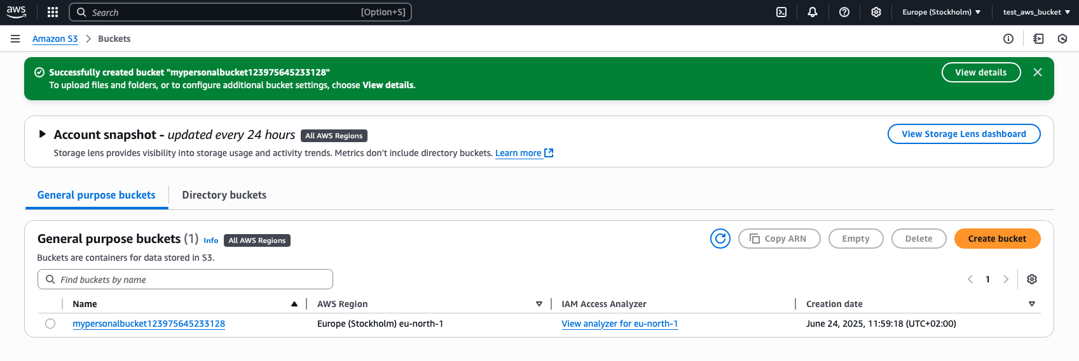Image resolution: width=1079 pixels, height=361 pixels.
Task: Open View analyzer for eu-north-1 link
Action: pyautogui.click(x=620, y=324)
